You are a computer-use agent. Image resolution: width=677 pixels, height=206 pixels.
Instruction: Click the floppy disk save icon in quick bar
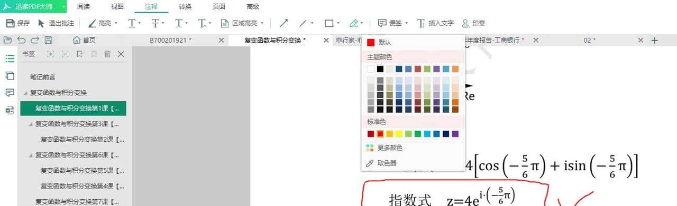pos(48,40)
